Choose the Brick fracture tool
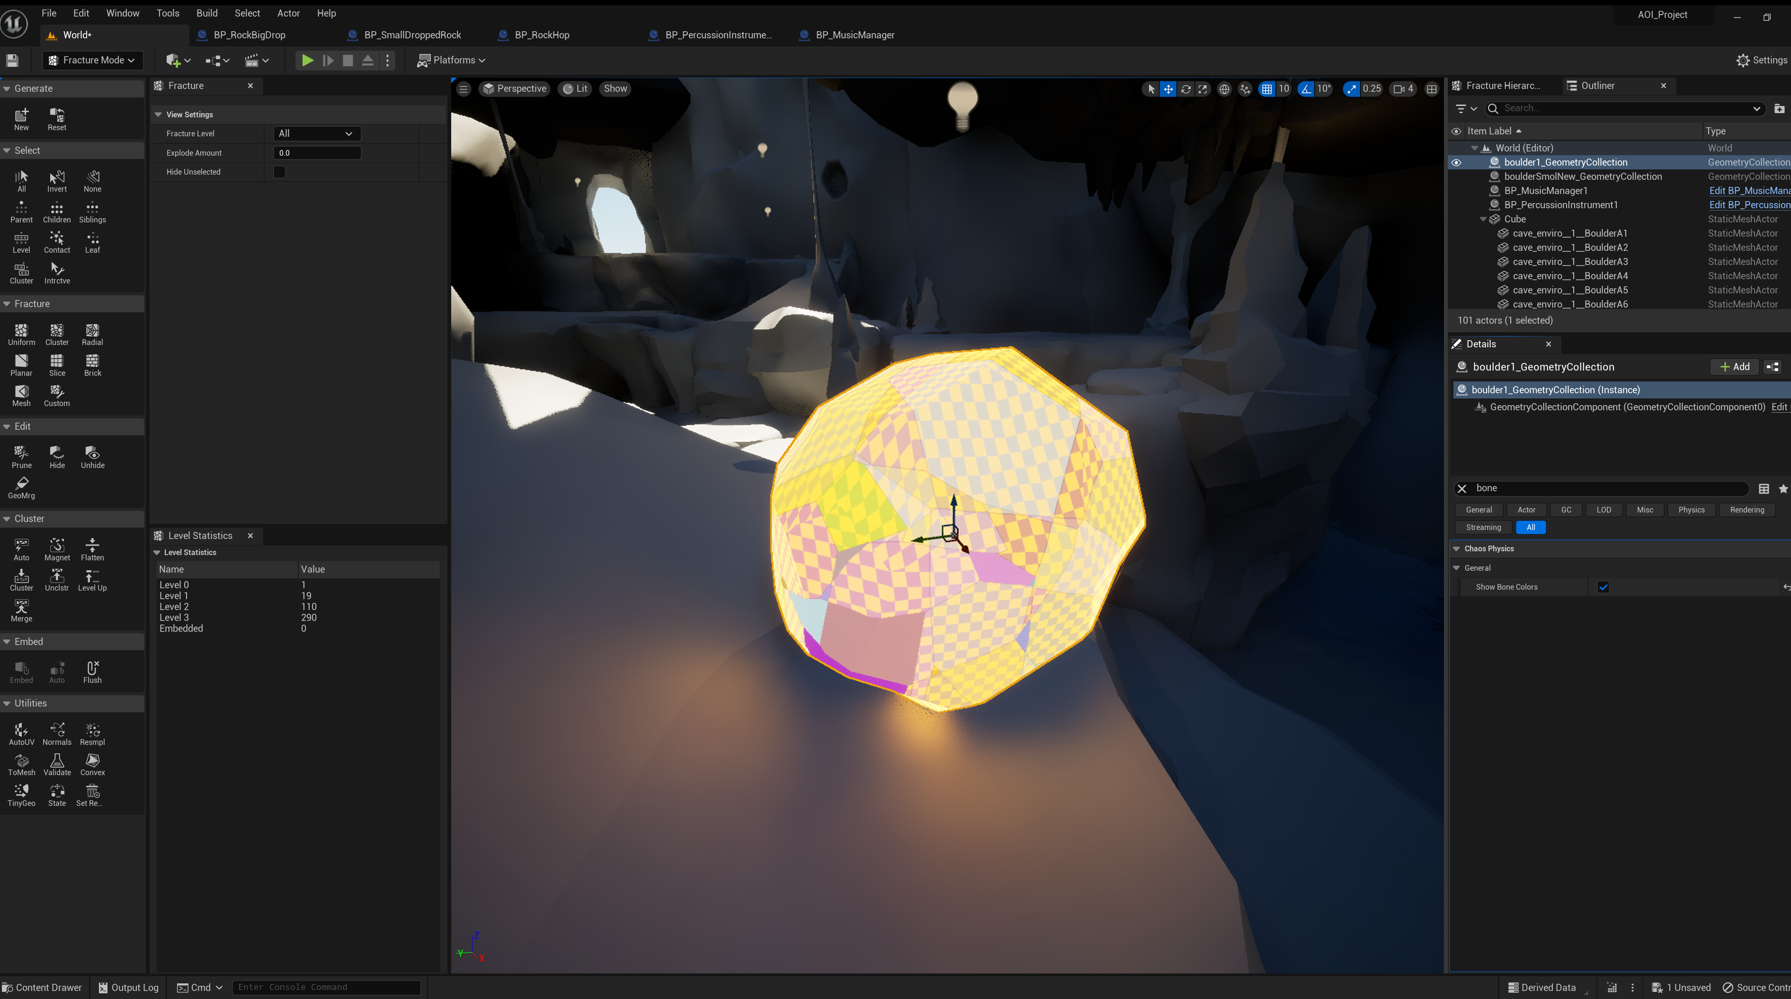 pos(92,364)
